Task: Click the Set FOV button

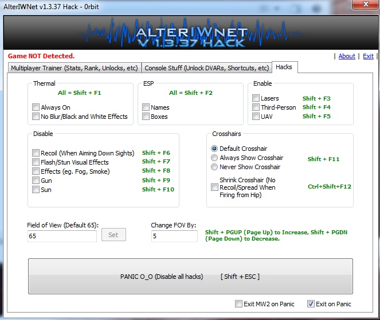Action: (113, 235)
